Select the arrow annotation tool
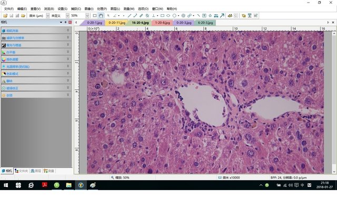Image resolution: width=337 pixels, height=198 pixels. pos(222,15)
